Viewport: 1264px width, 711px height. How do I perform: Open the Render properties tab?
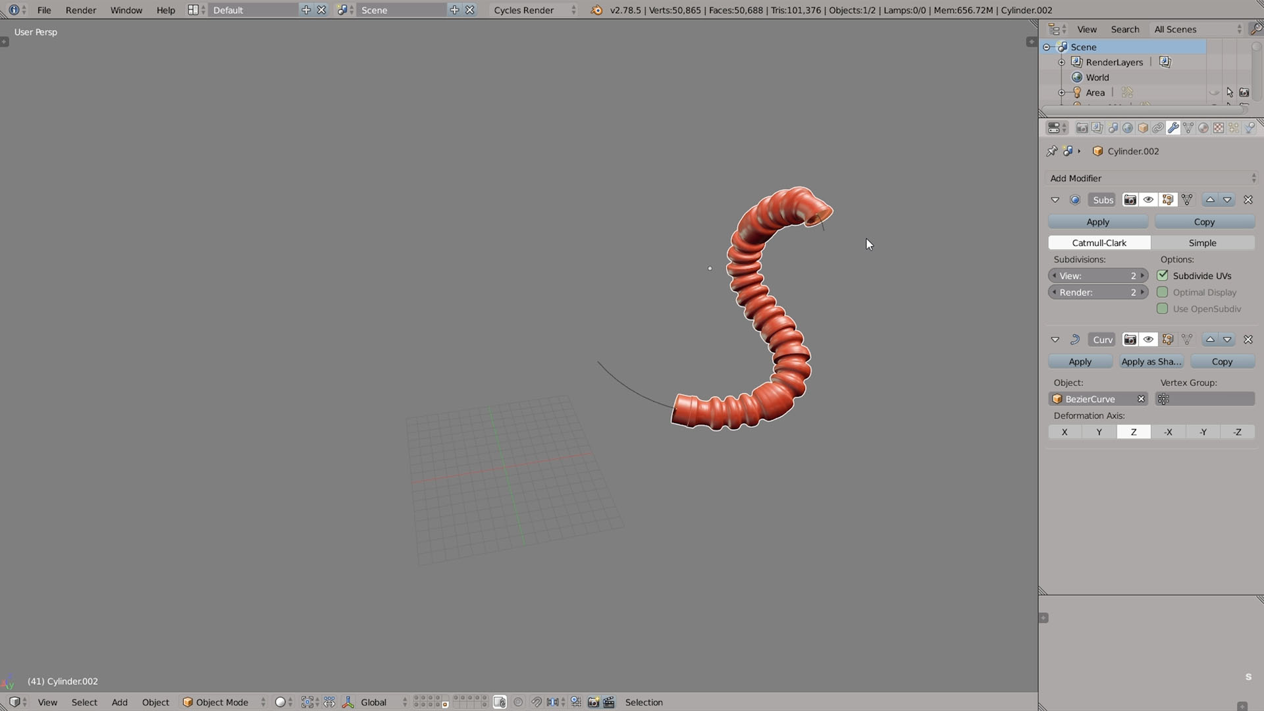pos(1082,128)
